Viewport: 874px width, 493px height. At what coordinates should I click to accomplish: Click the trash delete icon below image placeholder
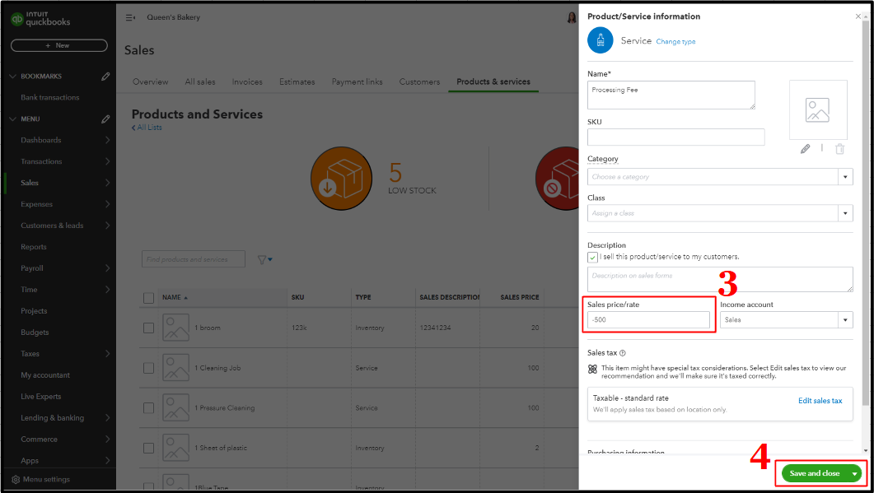pyautogui.click(x=839, y=149)
